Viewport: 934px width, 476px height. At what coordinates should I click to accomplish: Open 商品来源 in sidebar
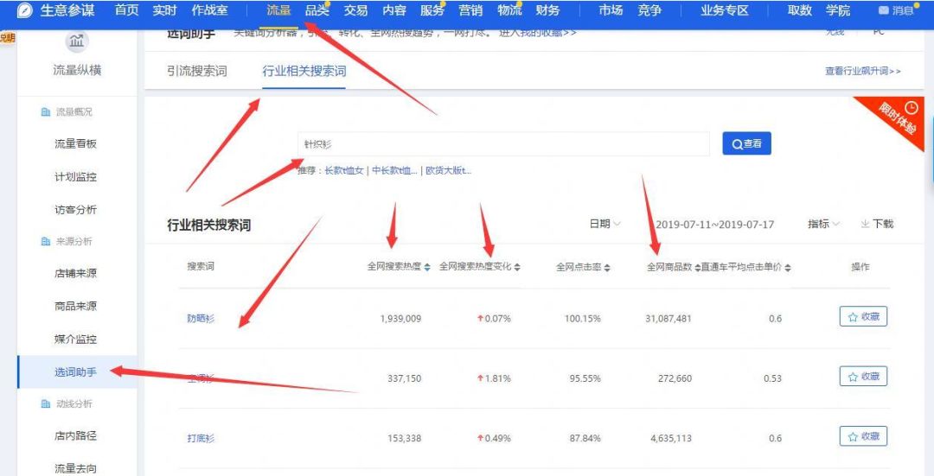[x=75, y=307]
